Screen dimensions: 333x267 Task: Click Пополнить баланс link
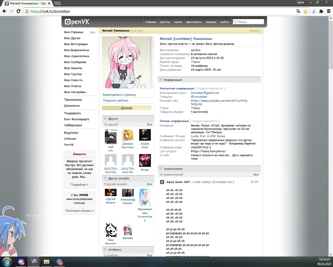click(x=79, y=211)
